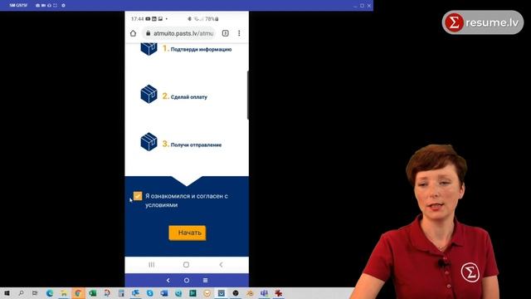Click the box icon beside 'Получи отправление'
Image resolution: width=531 pixels, height=299 pixels.
click(149, 142)
